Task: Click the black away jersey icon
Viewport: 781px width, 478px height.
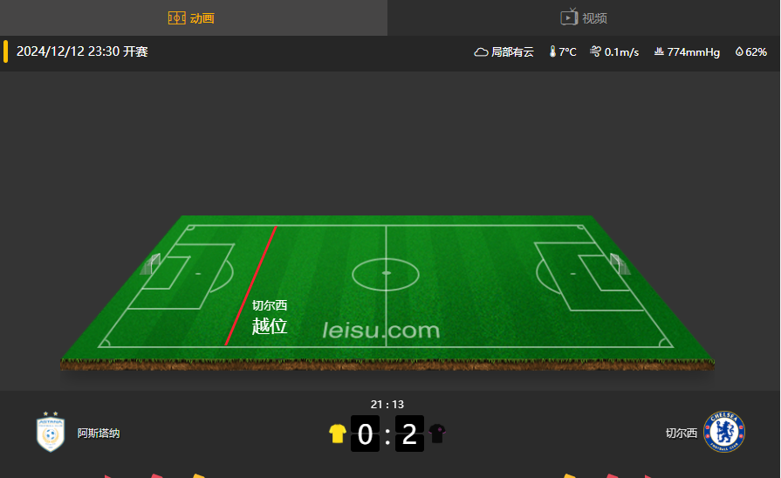Action: point(437,434)
